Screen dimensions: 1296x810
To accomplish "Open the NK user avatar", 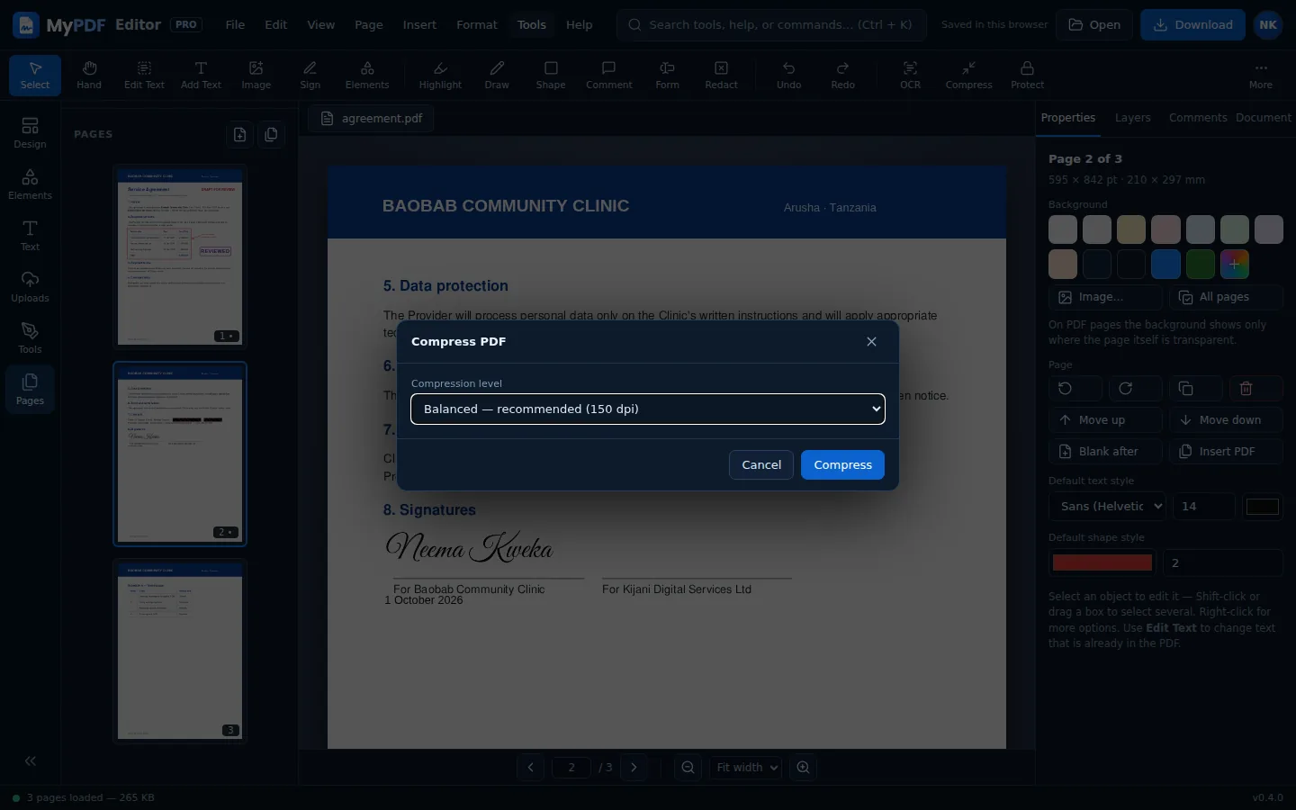I will click(x=1268, y=25).
